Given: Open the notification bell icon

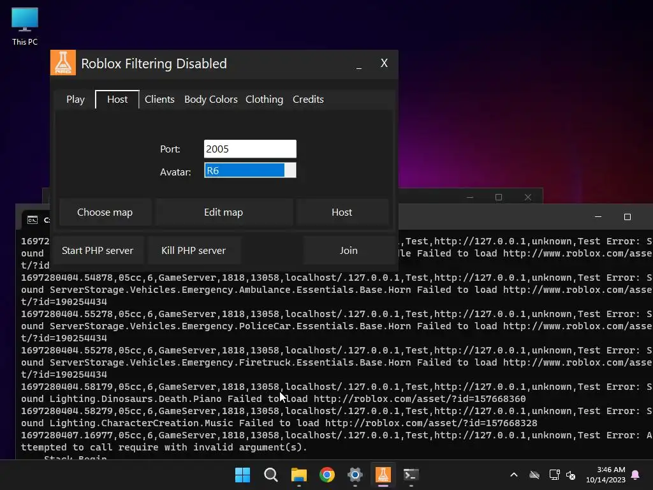Looking at the screenshot, I should (x=636, y=475).
